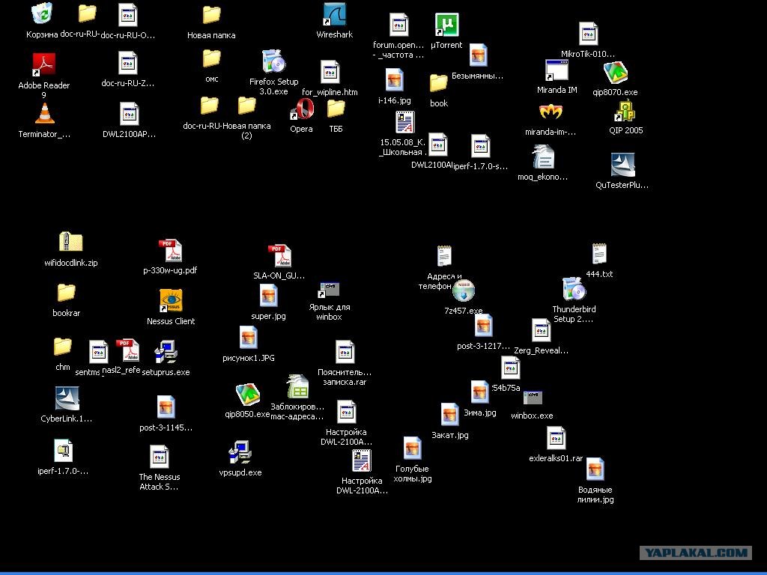Click the QIP 2005 icon

tap(625, 111)
